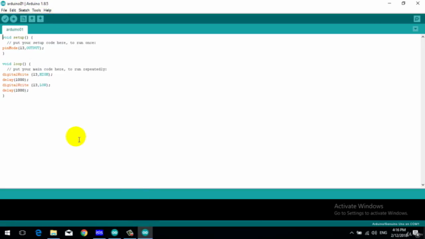
Task: Click the Arduino logo in the title bar
Action: tap(3, 3)
